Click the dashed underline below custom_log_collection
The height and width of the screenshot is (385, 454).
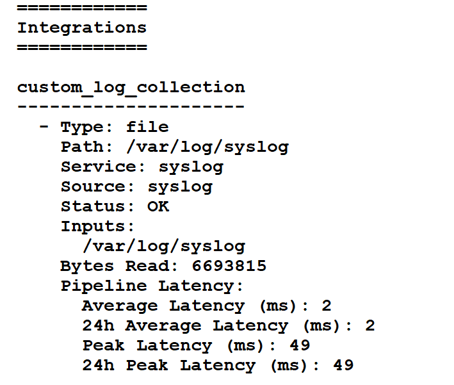pyautogui.click(x=131, y=106)
